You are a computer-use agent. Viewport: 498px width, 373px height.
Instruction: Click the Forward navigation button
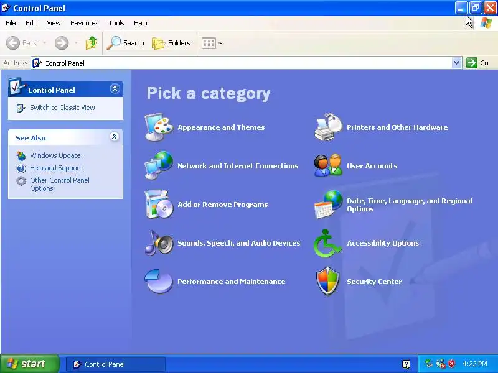tap(62, 43)
